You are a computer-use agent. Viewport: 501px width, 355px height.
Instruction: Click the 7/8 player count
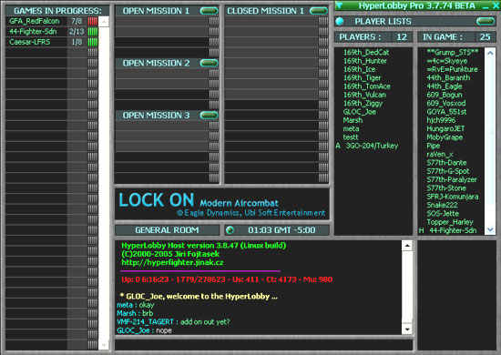point(77,21)
